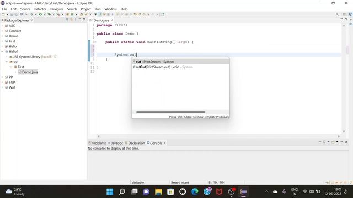This screenshot has height=198, width=353.
Task: Open Microsoft Edge from the taskbar
Action: (195, 191)
